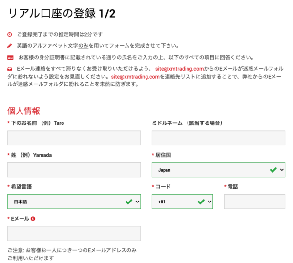Click the リアル口座の登録 1/2 page title

(62, 13)
